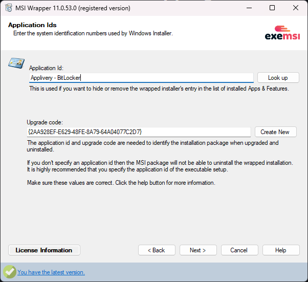This screenshot has width=308, height=282.
Task: Minimize the MSI Wrapper window
Action: click(249, 8)
